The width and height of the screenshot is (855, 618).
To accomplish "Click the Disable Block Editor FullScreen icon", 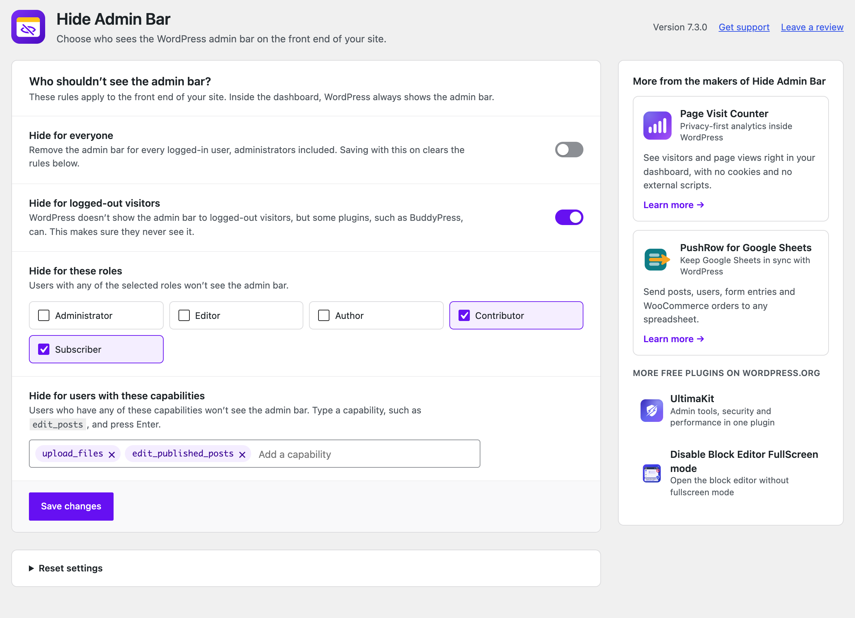I will (x=651, y=473).
